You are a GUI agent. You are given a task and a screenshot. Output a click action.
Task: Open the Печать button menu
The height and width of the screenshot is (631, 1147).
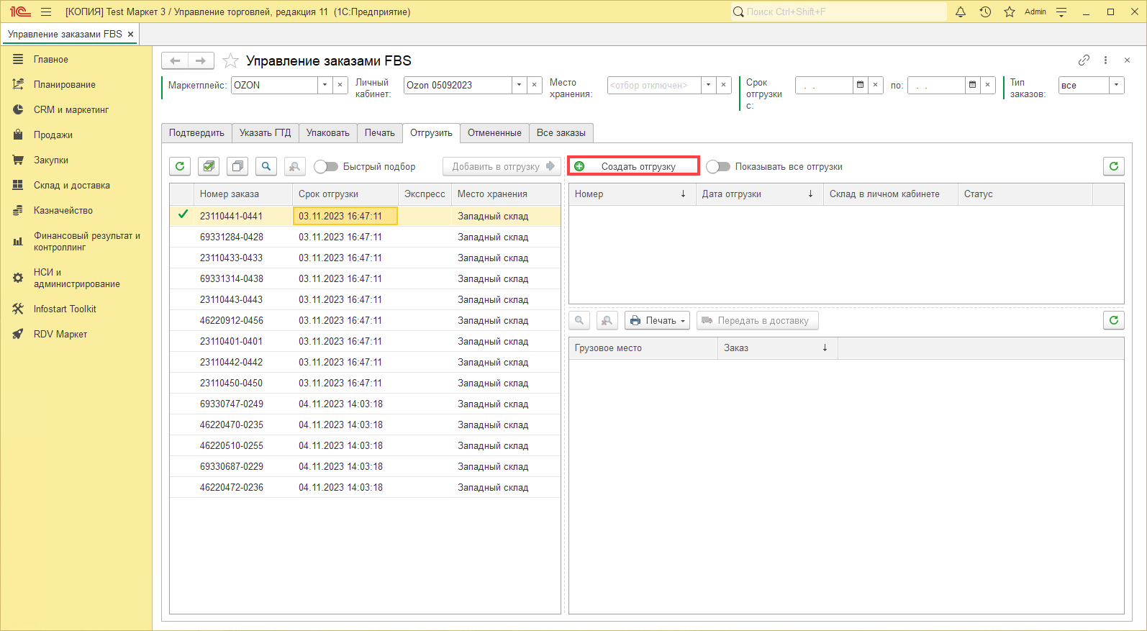tap(657, 321)
